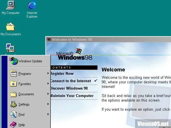The width and height of the screenshot is (171, 128).
Task: Click the Help book icon in Start menu
Action: coord(13,125)
